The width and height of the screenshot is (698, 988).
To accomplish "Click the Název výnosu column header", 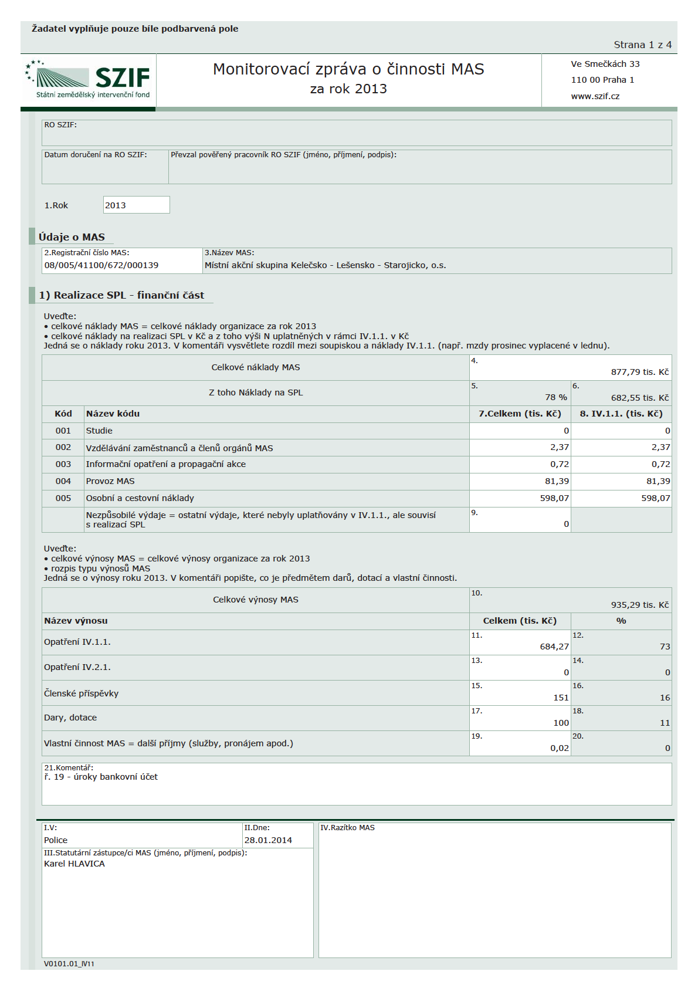I will [76, 621].
